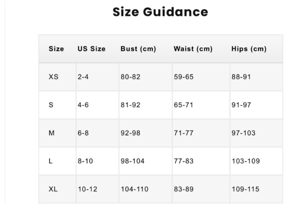Click the US Size column header
This screenshot has height=204, width=305.
click(91, 49)
